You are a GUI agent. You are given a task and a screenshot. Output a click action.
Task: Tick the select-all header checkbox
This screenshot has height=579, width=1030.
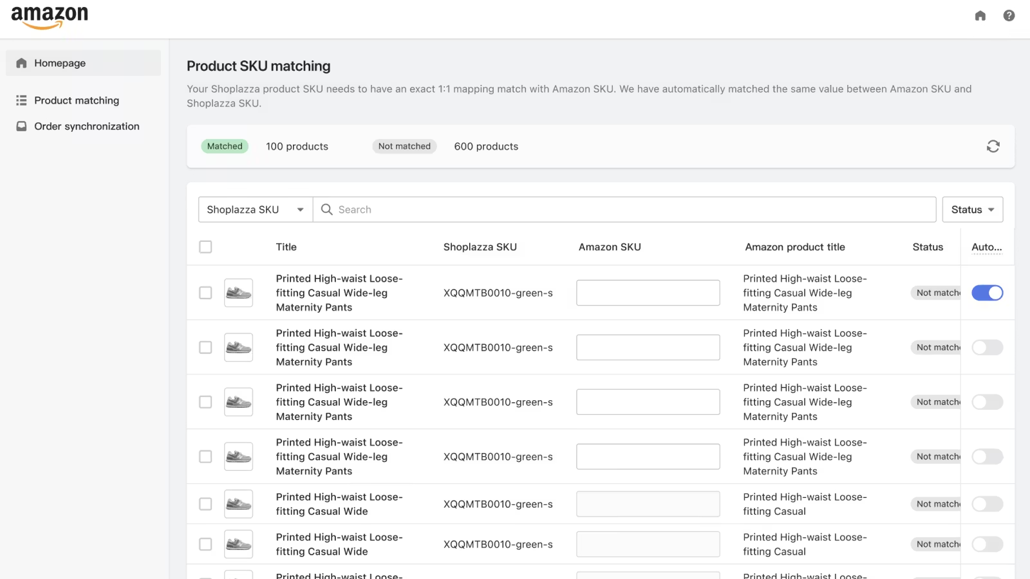(205, 247)
